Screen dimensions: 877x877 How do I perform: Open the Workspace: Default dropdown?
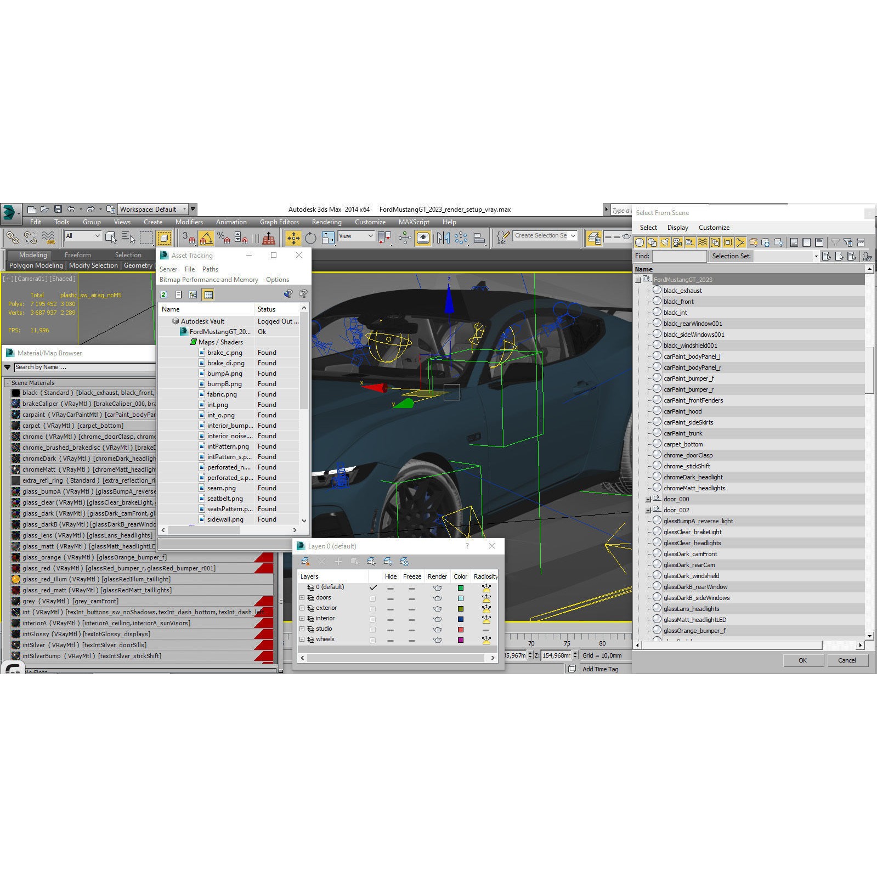point(153,209)
